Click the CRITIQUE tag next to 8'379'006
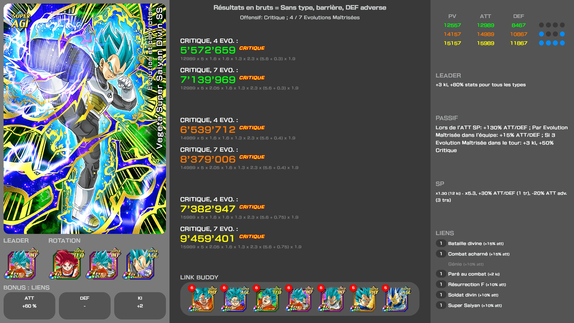 coord(252,157)
